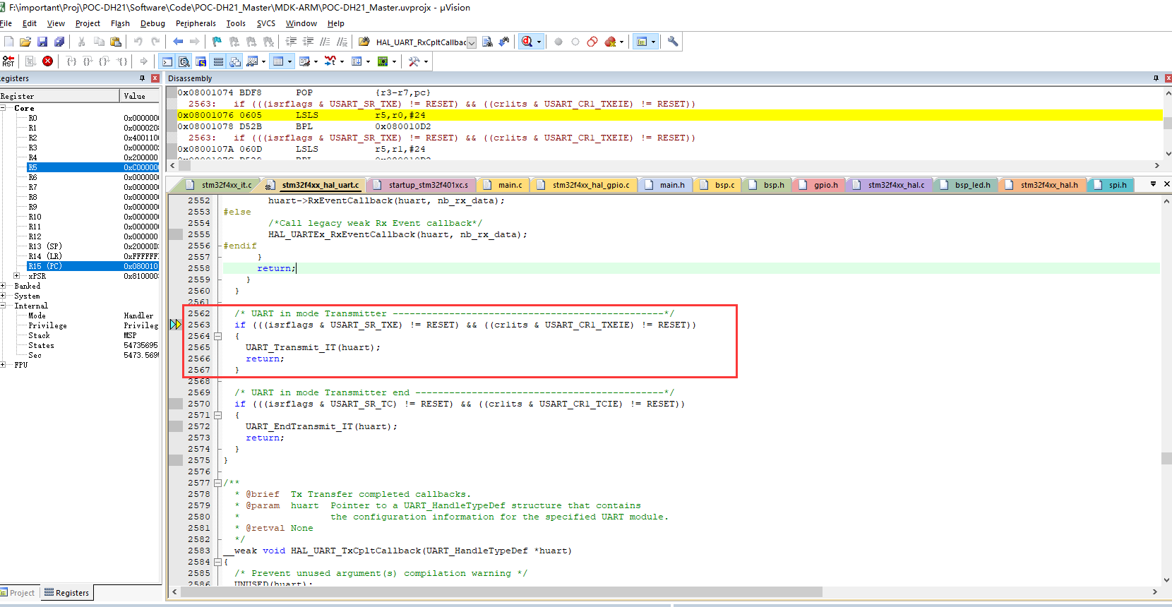The image size is (1172, 607).
Task: Paste from clipboard toolbar icon
Action: click(116, 42)
